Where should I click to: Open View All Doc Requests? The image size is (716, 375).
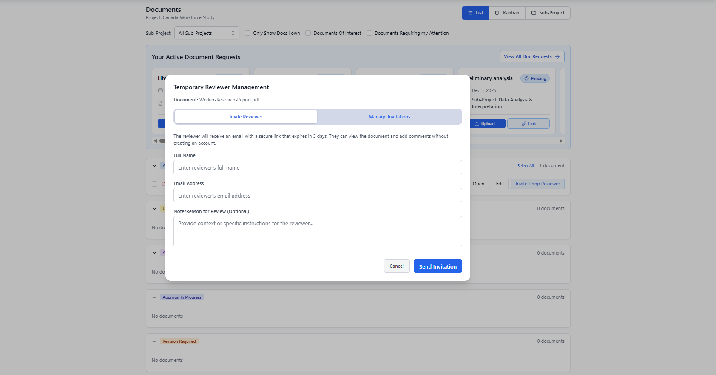(532, 56)
